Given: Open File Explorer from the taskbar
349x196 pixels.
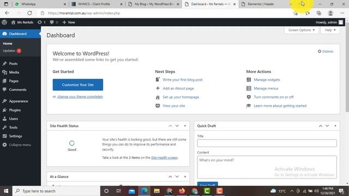Looking at the screenshot, I should (x=157, y=191).
